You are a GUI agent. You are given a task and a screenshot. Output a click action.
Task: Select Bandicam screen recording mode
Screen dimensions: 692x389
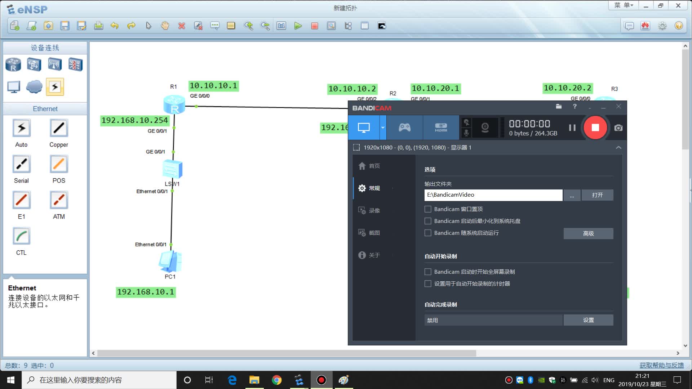[364, 128]
